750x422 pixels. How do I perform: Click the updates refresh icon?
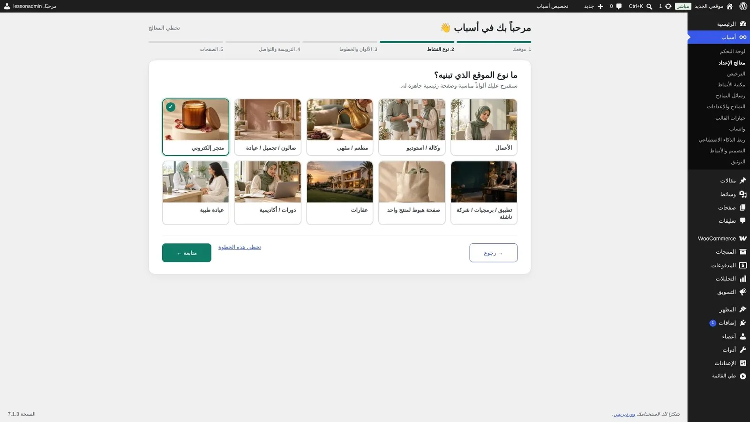668,6
